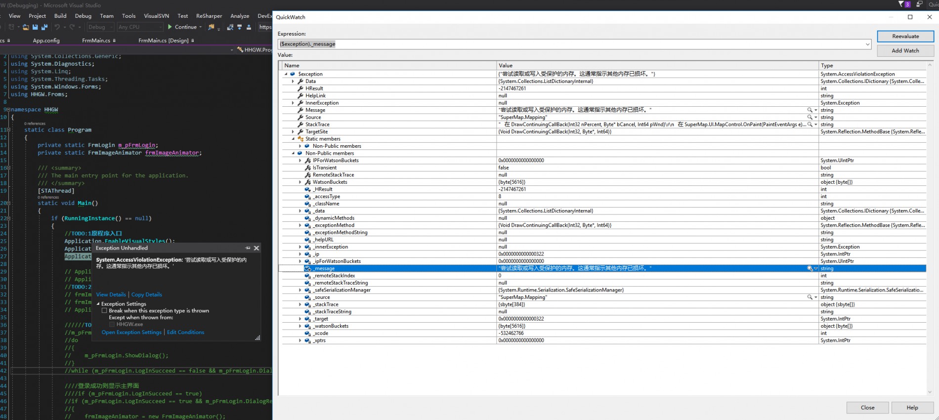Image resolution: width=939 pixels, height=420 pixels.
Task: Click the View Details link
Action: (x=111, y=294)
